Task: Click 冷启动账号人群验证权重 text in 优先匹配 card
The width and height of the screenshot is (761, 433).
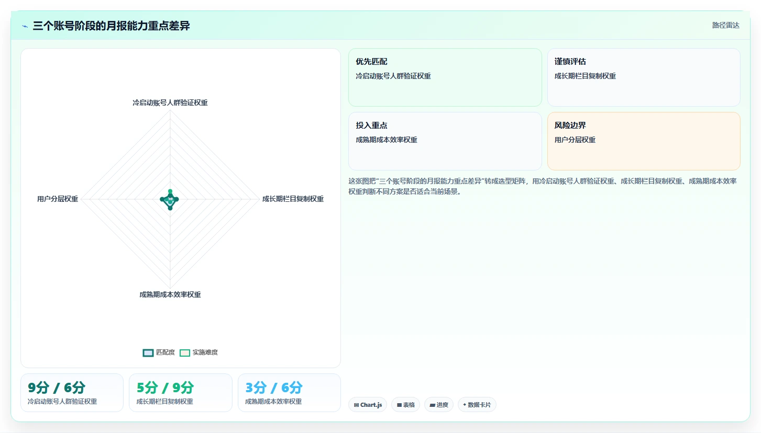Action: (x=393, y=76)
